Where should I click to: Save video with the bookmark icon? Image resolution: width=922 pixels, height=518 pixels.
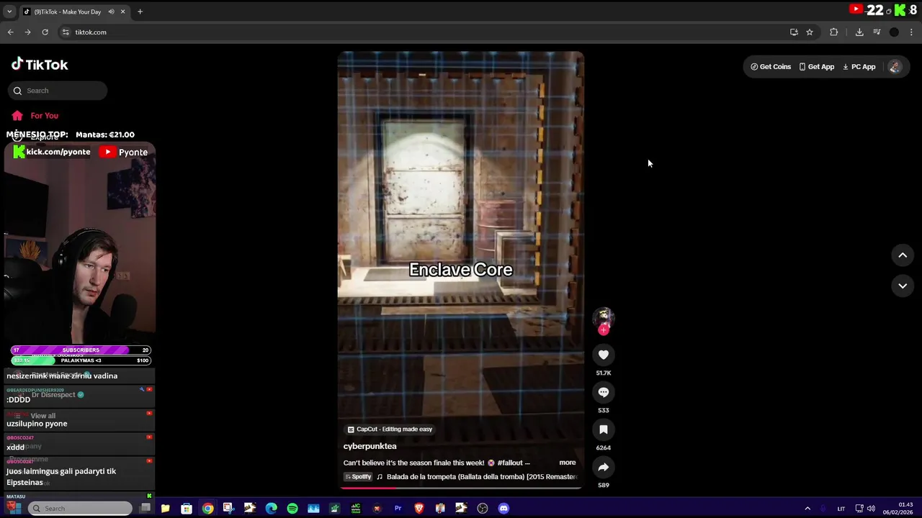(x=604, y=430)
